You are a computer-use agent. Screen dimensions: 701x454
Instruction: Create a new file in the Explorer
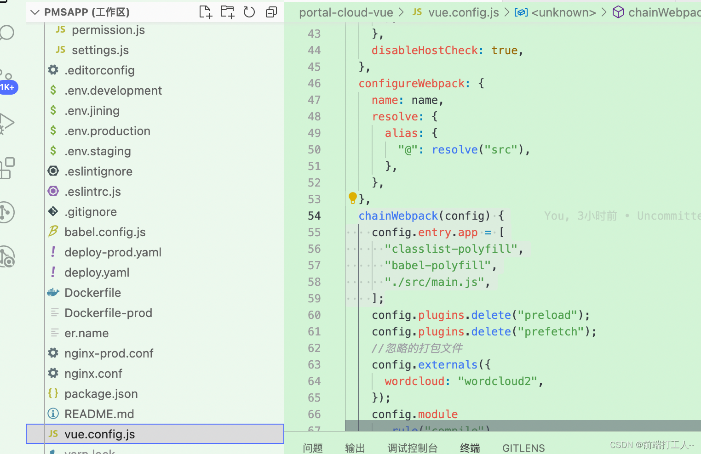point(205,12)
